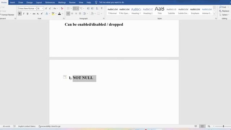This screenshot has width=231, height=130.
Task: Open Font dialog launcher
Action: (64, 18)
